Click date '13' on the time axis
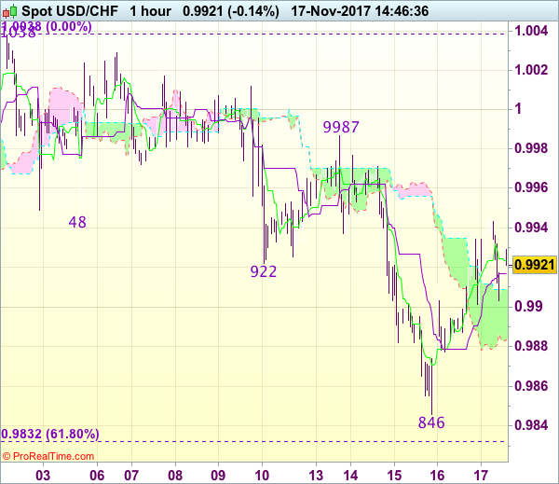The width and height of the screenshot is (559, 484). (316, 475)
